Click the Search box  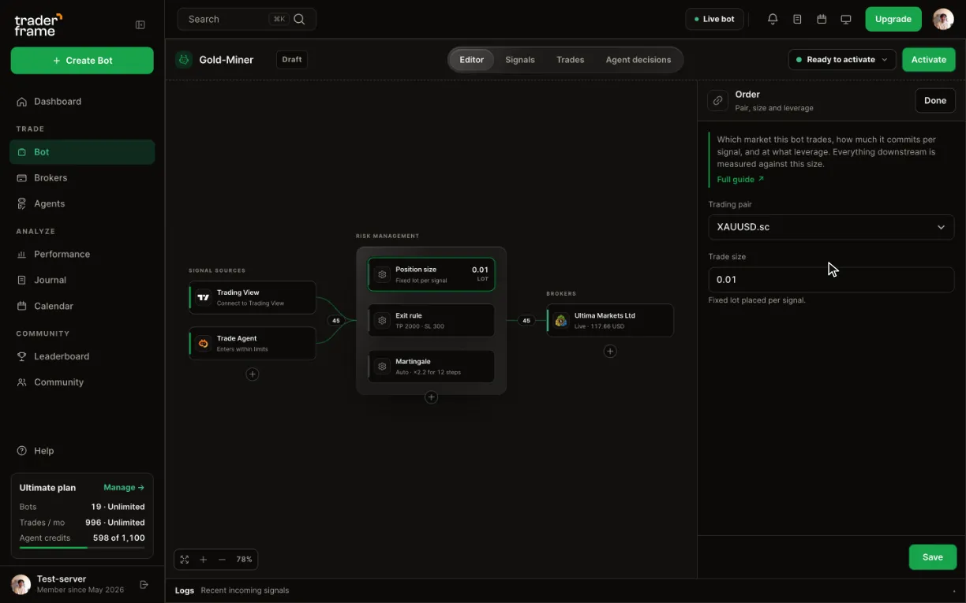tap(246, 19)
